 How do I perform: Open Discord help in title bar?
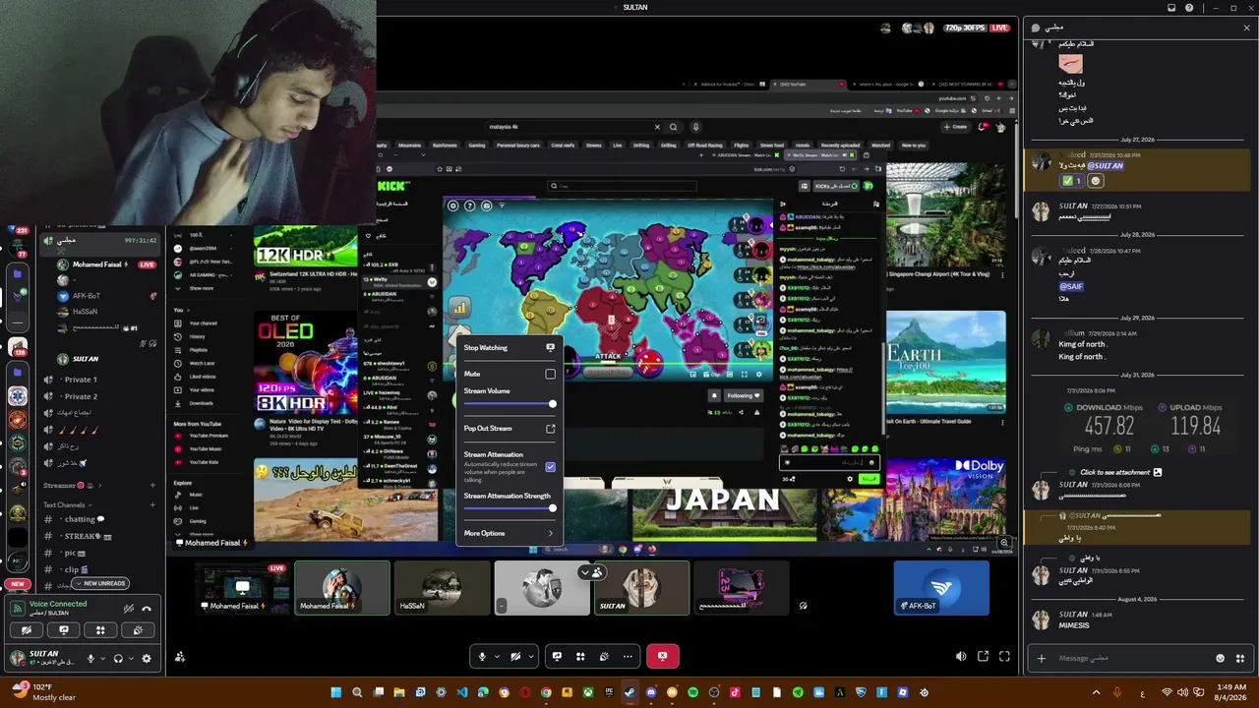[1190, 8]
